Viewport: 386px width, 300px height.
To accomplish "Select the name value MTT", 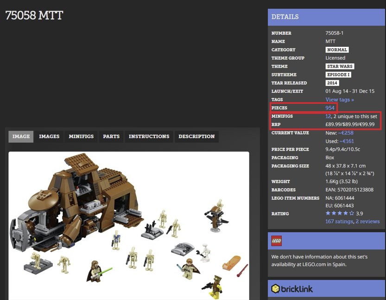I will [x=330, y=41].
